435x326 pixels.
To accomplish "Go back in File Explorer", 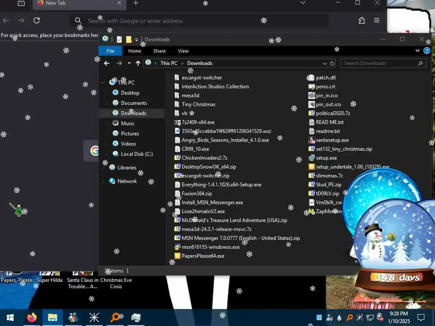I will pos(107,63).
